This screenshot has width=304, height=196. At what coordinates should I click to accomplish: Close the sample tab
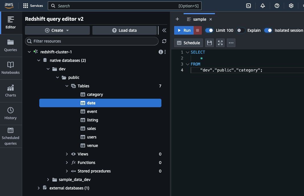pyautogui.click(x=211, y=19)
